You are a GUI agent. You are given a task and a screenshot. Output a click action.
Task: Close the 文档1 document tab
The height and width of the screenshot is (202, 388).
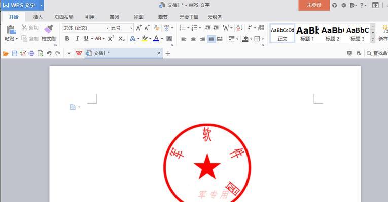159,53
